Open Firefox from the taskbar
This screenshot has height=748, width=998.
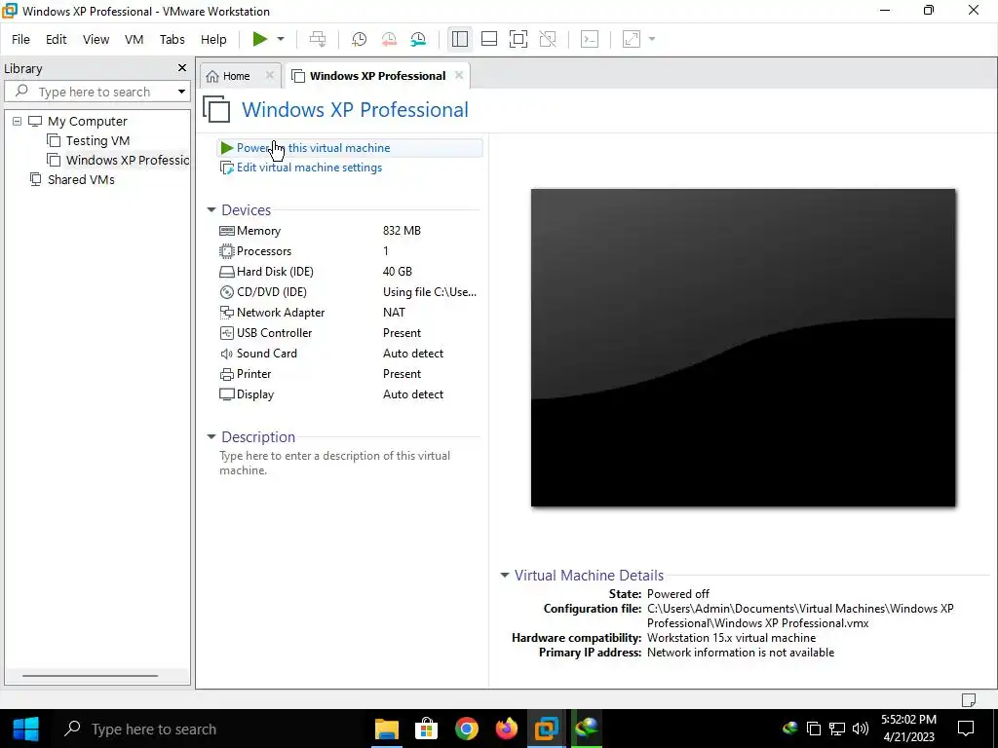(x=507, y=729)
